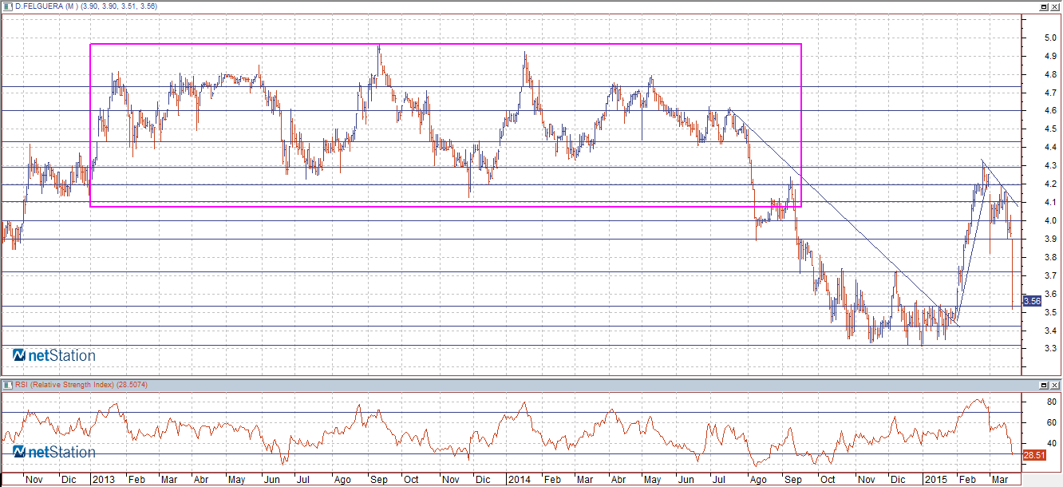Image resolution: width=1063 pixels, height=487 pixels.
Task: Click the netStation logo in RSI panel
Action: [x=54, y=453]
